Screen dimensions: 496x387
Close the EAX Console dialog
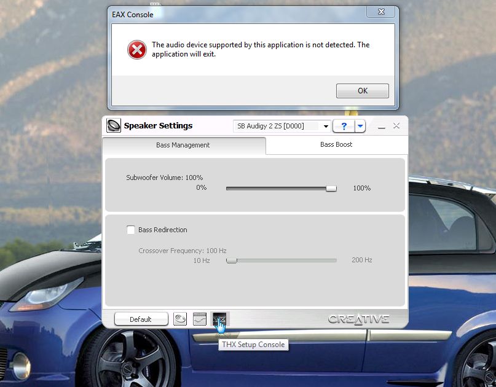tap(381, 12)
